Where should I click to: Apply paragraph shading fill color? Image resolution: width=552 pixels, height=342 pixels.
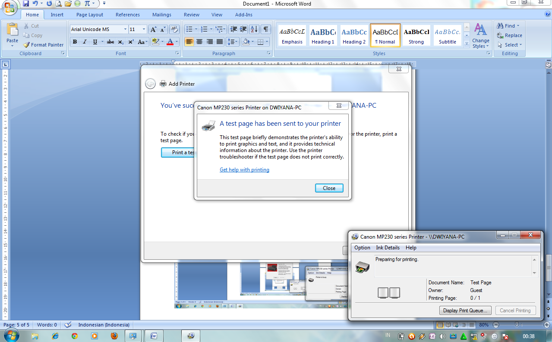tap(246, 42)
